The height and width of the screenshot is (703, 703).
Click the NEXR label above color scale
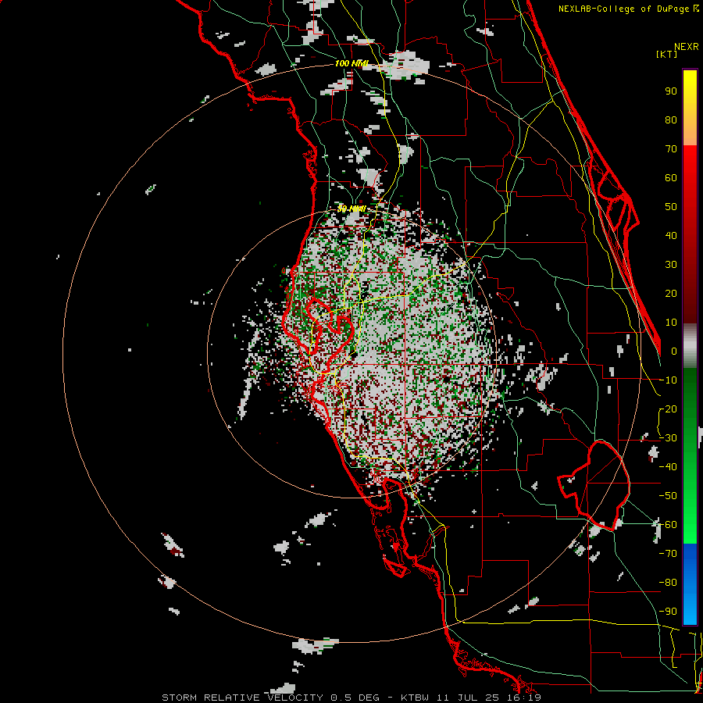(687, 47)
